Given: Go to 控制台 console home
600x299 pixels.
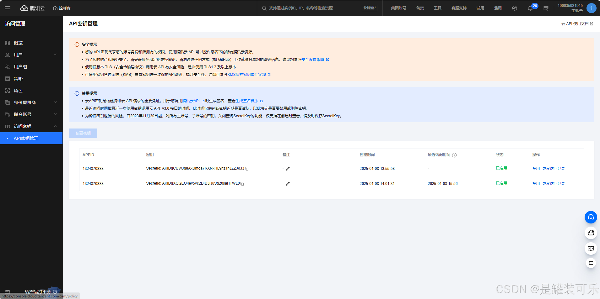Looking at the screenshot, I should pos(62,8).
